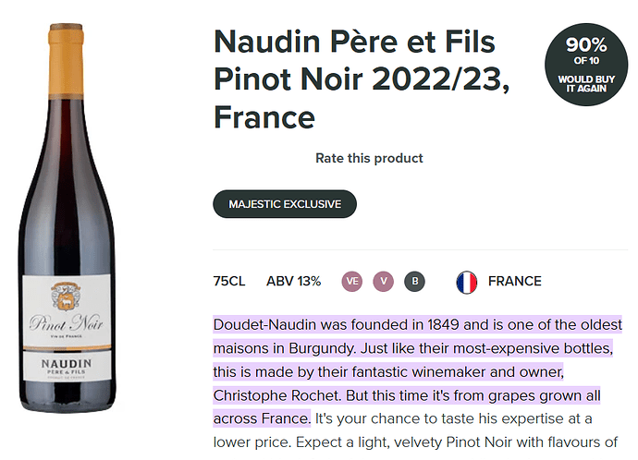Open the Rate this product link
Screen dimensions: 638x460
tap(369, 158)
